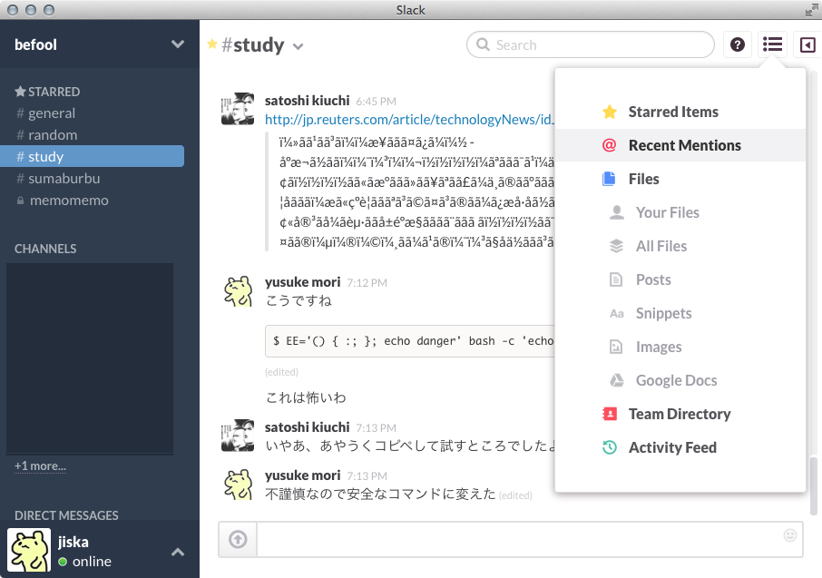Screen dimensions: 822x578
Task: Click satoshi kiuchi avatar on 6:45 PM message
Action: [x=238, y=109]
